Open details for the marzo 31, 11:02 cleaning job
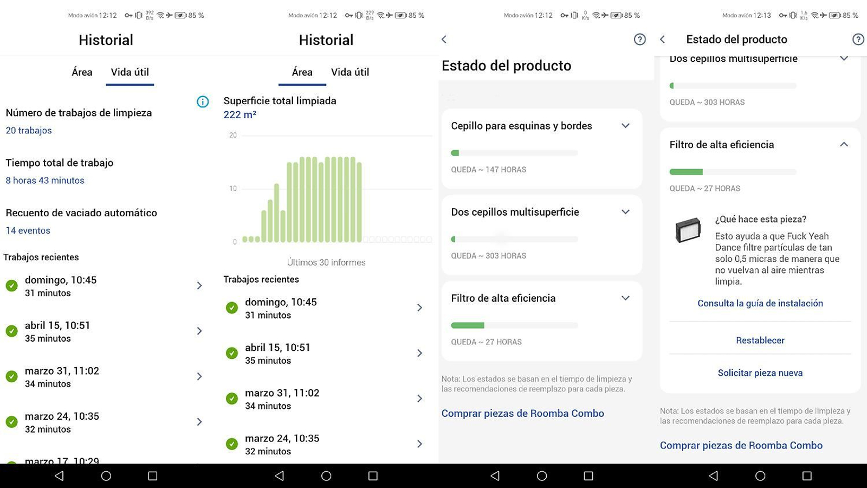Screen dimensions: 867x488 (x=200, y=376)
